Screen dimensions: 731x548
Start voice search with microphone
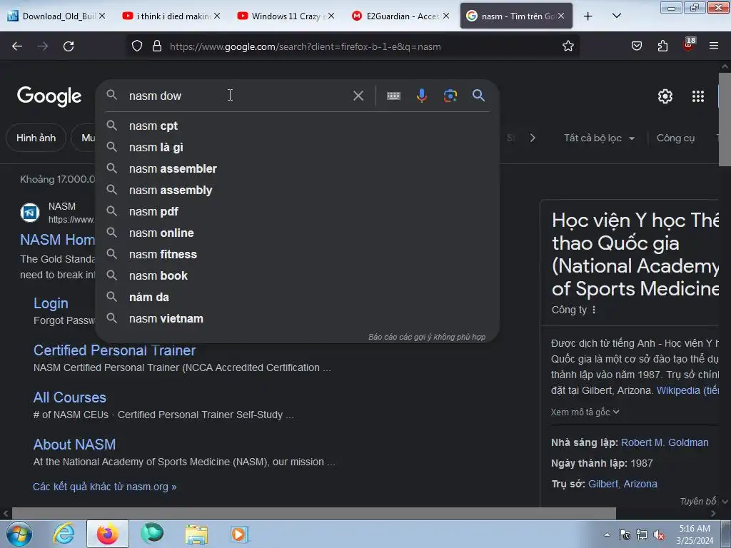421,96
